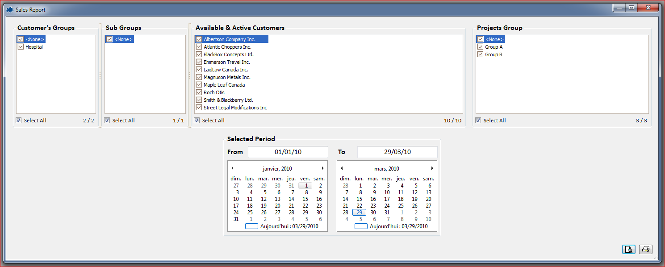665x267 pixels.
Task: Go to next month in To calendar
Action: (432, 168)
